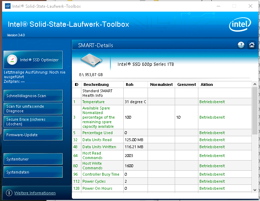Click Grenzwert value 10

[178, 117]
